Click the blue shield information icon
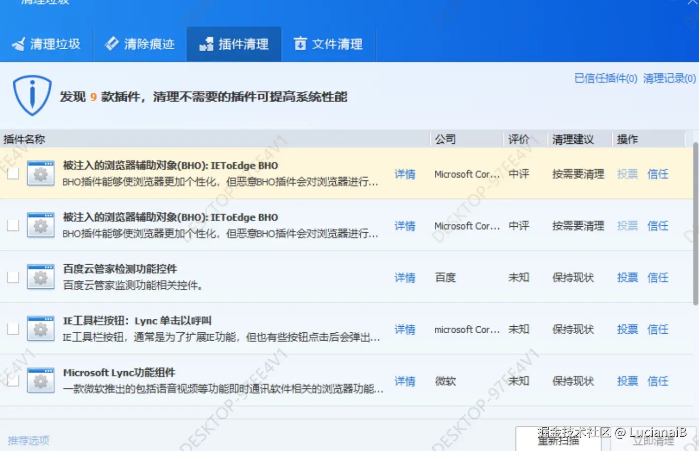The image size is (699, 451). coord(32,94)
